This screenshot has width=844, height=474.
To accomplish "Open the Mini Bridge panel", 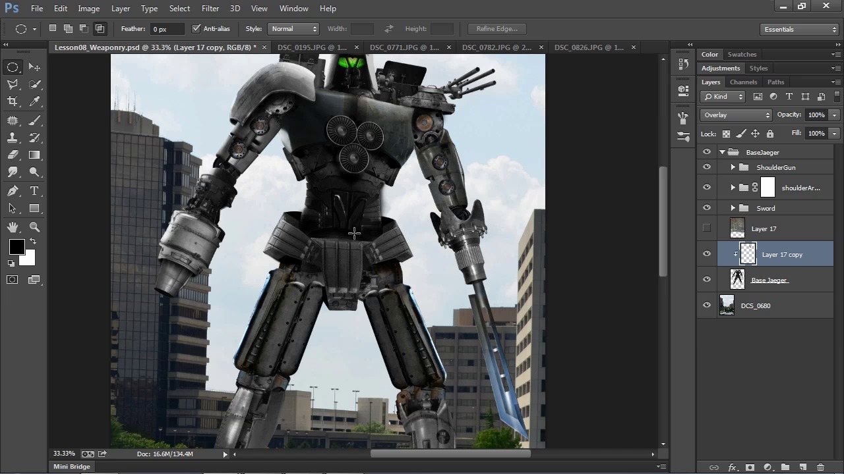I will [71, 467].
